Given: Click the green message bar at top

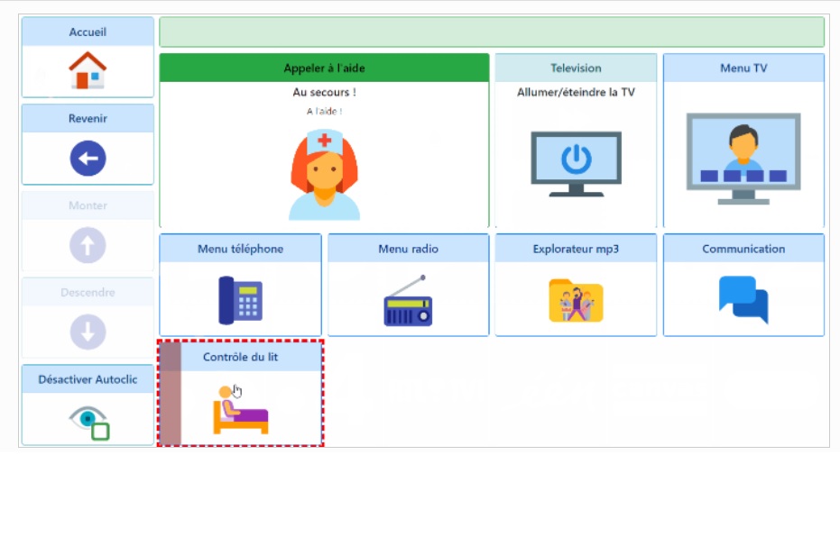Looking at the screenshot, I should 492,32.
